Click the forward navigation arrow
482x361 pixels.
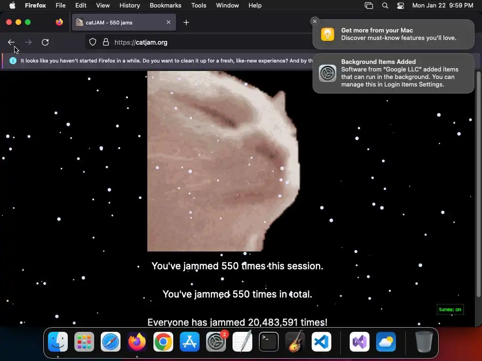[x=28, y=42]
